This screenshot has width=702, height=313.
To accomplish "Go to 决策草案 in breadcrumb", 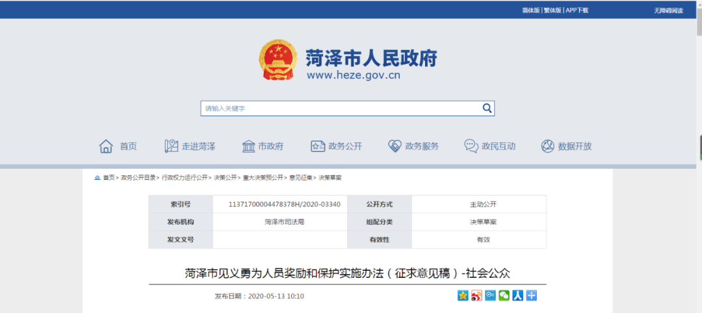I will (330, 178).
